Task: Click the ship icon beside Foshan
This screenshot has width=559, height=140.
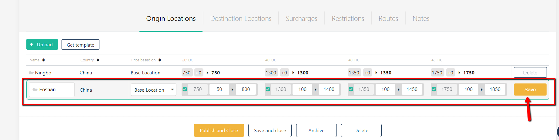Action: pyautogui.click(x=35, y=90)
